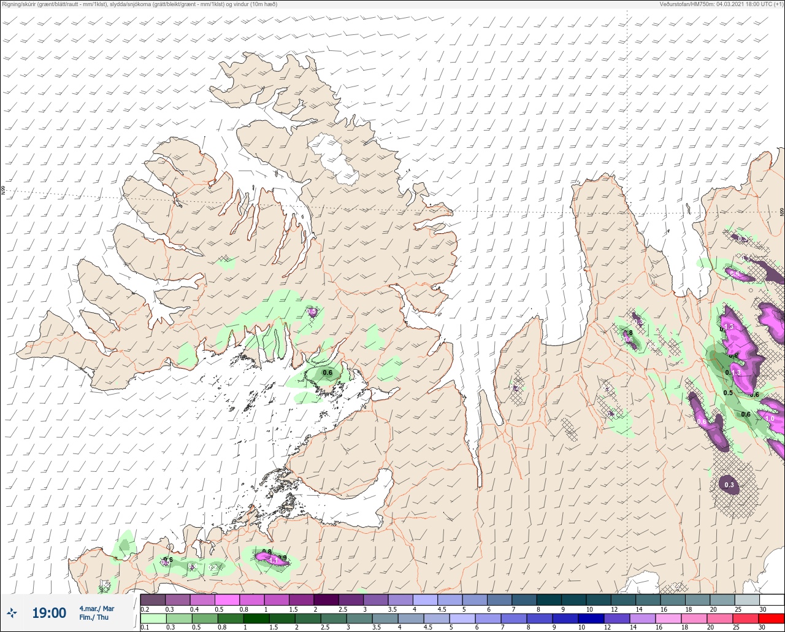Image resolution: width=785 pixels, height=632 pixels.
Task: Pick the darkest purple upper legend swatch from 2 to 2.5
Action: (x=326, y=599)
